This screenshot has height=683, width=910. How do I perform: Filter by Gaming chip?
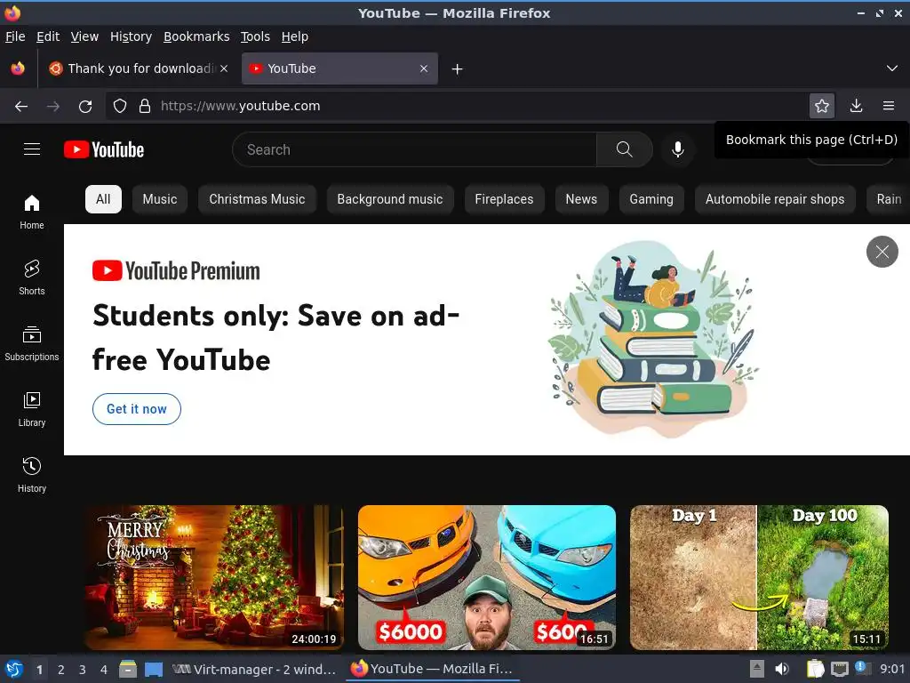tap(651, 199)
